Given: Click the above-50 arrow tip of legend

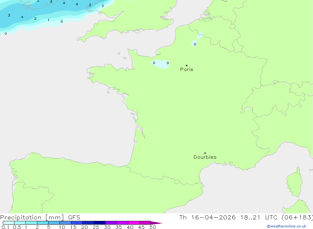Looking at the screenshot, I should pyautogui.click(x=156, y=223).
